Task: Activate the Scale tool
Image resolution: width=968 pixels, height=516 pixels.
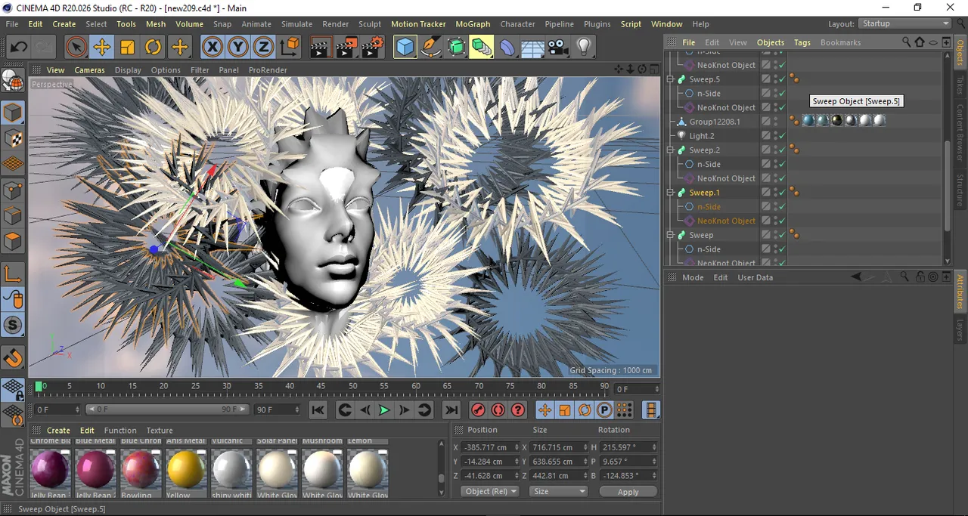Action: tap(127, 48)
